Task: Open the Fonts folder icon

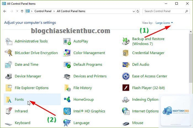Action: [x=9, y=99]
